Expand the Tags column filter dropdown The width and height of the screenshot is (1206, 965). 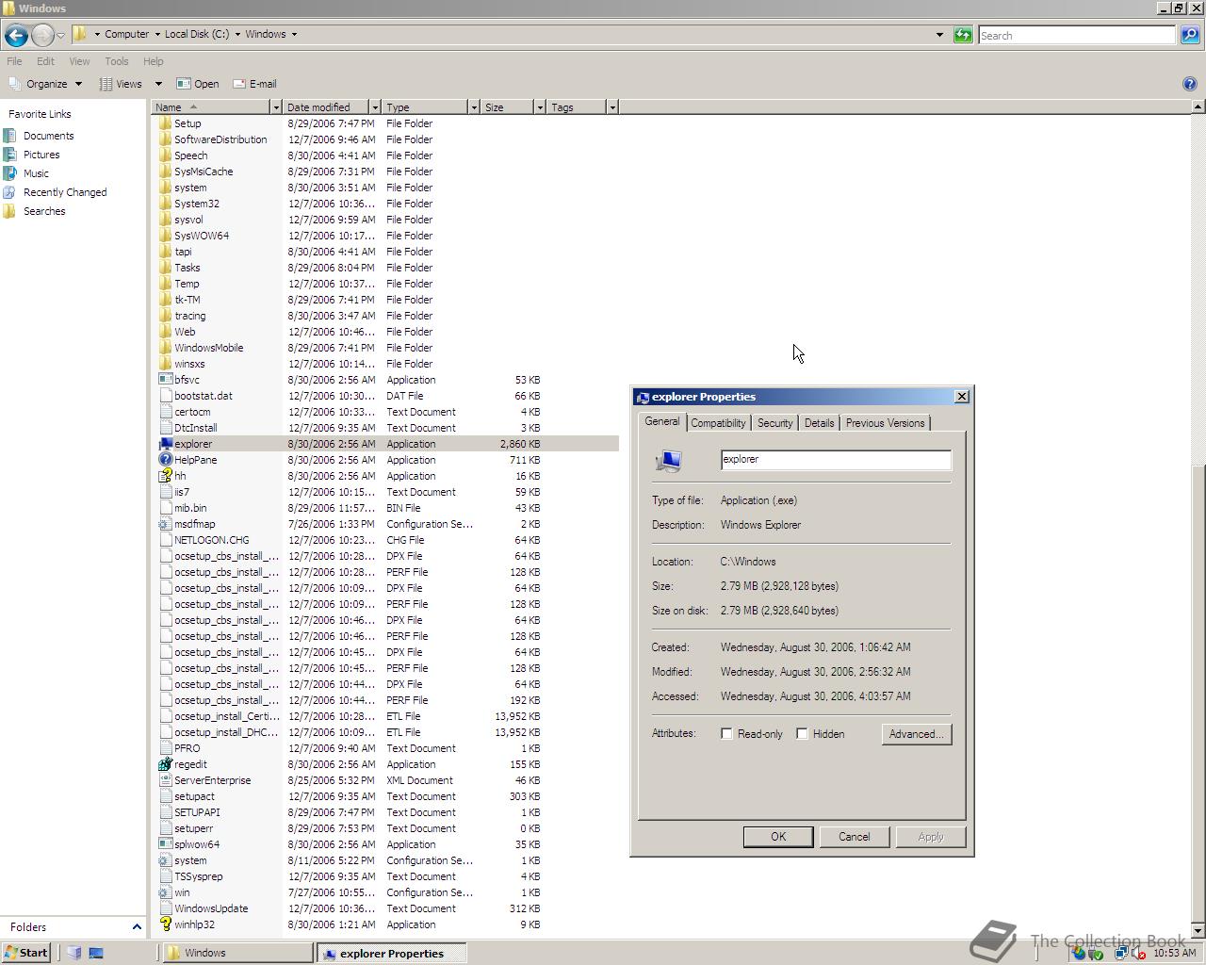[x=611, y=107]
